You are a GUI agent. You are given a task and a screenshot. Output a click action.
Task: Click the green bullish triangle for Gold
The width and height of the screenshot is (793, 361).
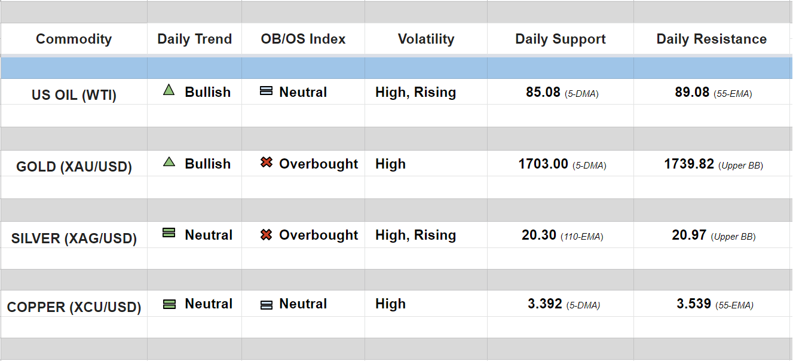point(169,162)
